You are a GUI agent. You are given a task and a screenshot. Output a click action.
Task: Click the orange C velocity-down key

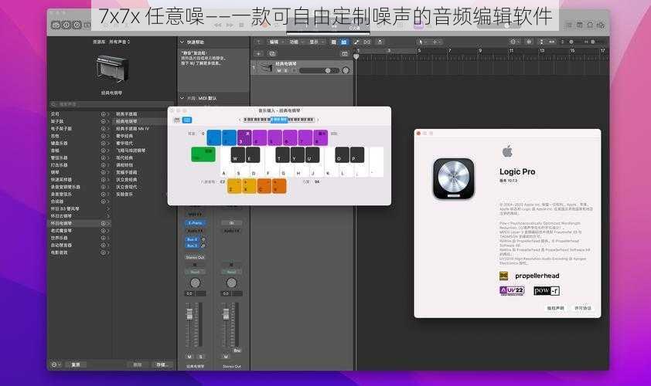point(264,186)
